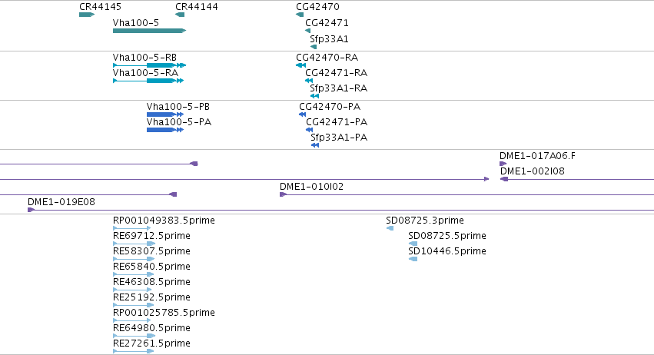Select the CG42471 gene label
The height and width of the screenshot is (355, 654).
327,23
